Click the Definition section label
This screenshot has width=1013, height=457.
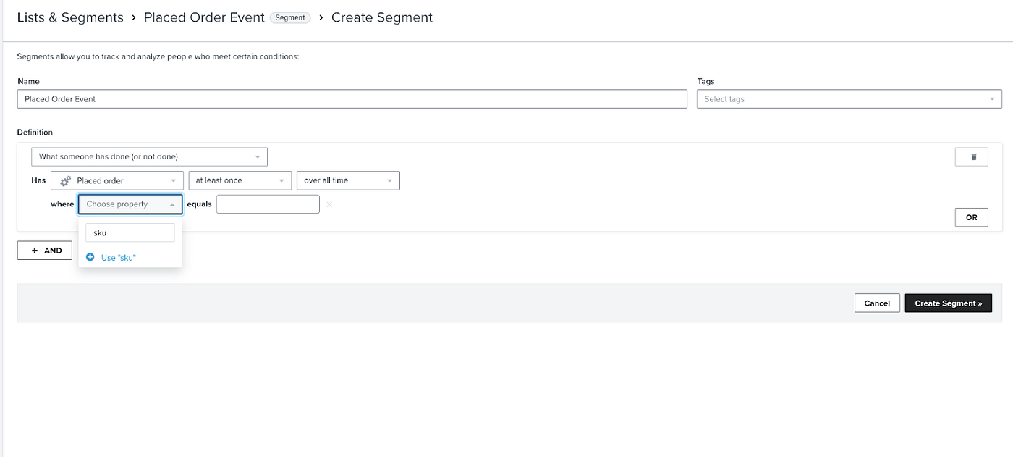pos(35,133)
